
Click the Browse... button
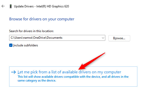tap(119, 38)
